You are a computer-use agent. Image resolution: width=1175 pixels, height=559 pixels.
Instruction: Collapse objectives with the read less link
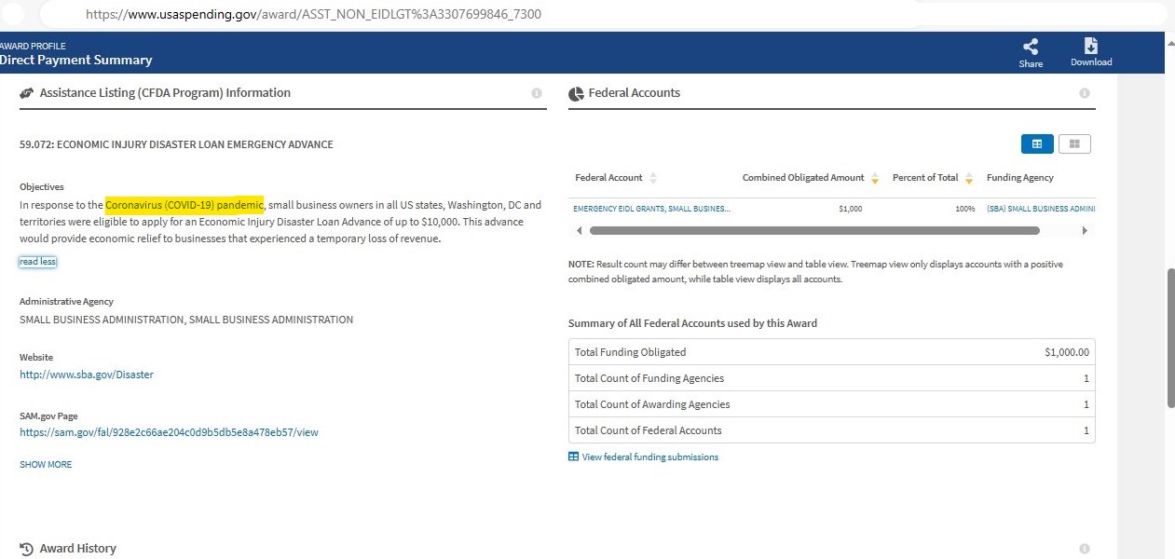point(38,262)
